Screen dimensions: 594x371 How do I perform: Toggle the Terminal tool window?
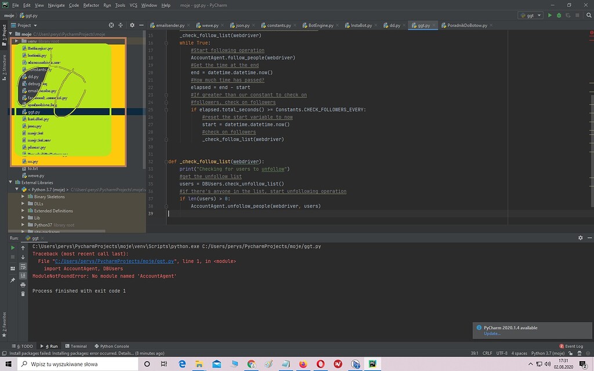[76, 346]
